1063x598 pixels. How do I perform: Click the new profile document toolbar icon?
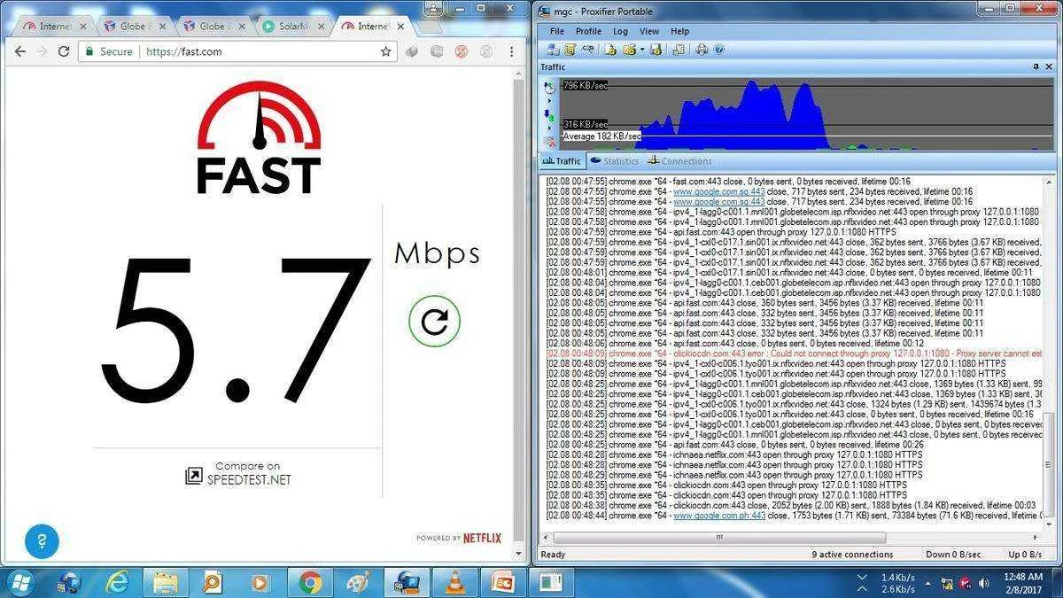pyautogui.click(x=610, y=50)
